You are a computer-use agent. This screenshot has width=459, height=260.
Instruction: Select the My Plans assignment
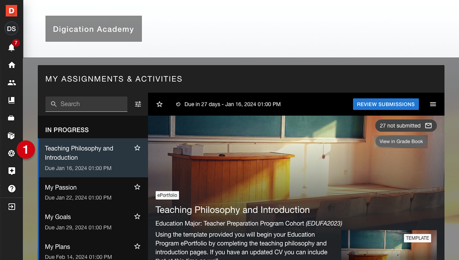[x=93, y=249]
